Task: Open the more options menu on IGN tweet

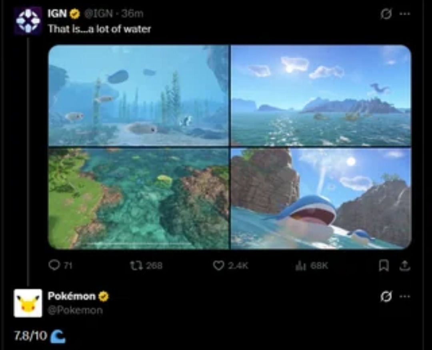Action: coord(405,14)
